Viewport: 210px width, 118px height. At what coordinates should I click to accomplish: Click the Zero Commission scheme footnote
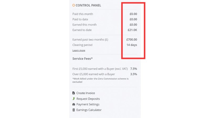[x=101, y=80]
